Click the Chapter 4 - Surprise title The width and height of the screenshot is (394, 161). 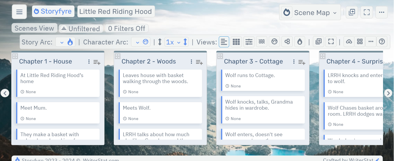[x=355, y=61]
